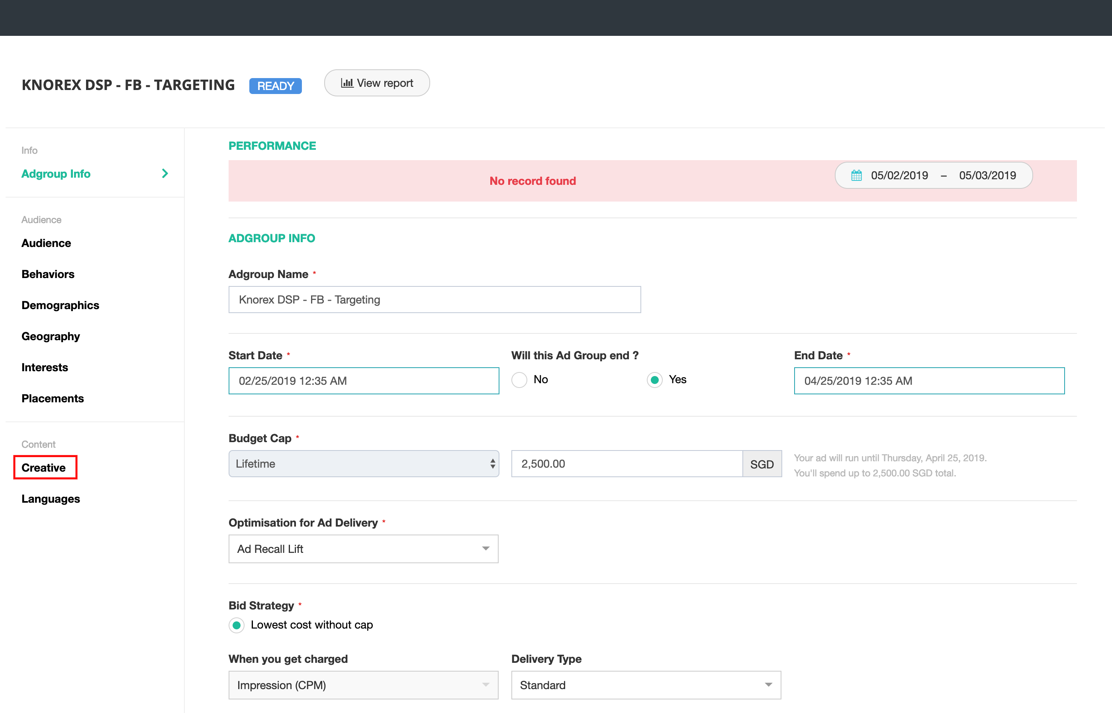Open the Creative section
Viewport: 1112px width, 713px height.
(43, 468)
